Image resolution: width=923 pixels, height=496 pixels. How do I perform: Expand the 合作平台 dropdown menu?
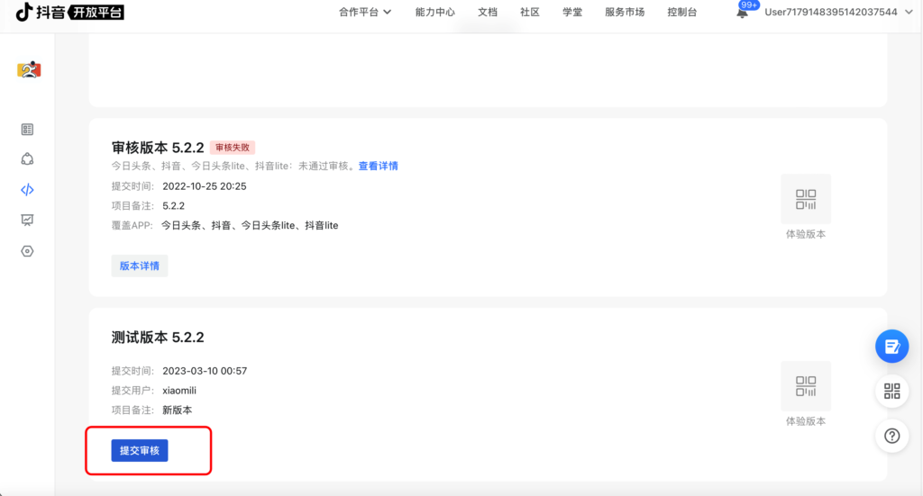pyautogui.click(x=365, y=12)
